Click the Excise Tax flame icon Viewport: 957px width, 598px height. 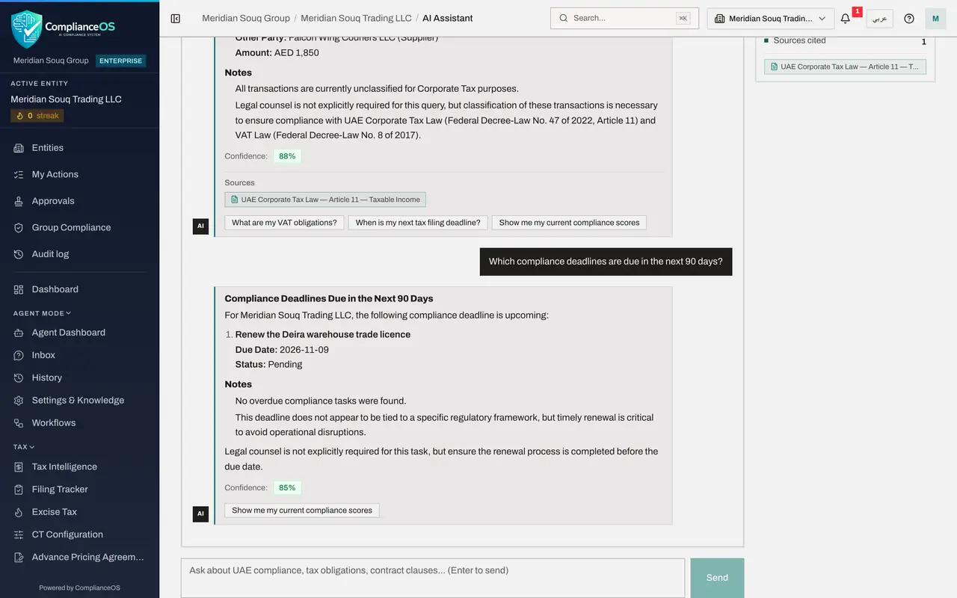click(x=19, y=512)
